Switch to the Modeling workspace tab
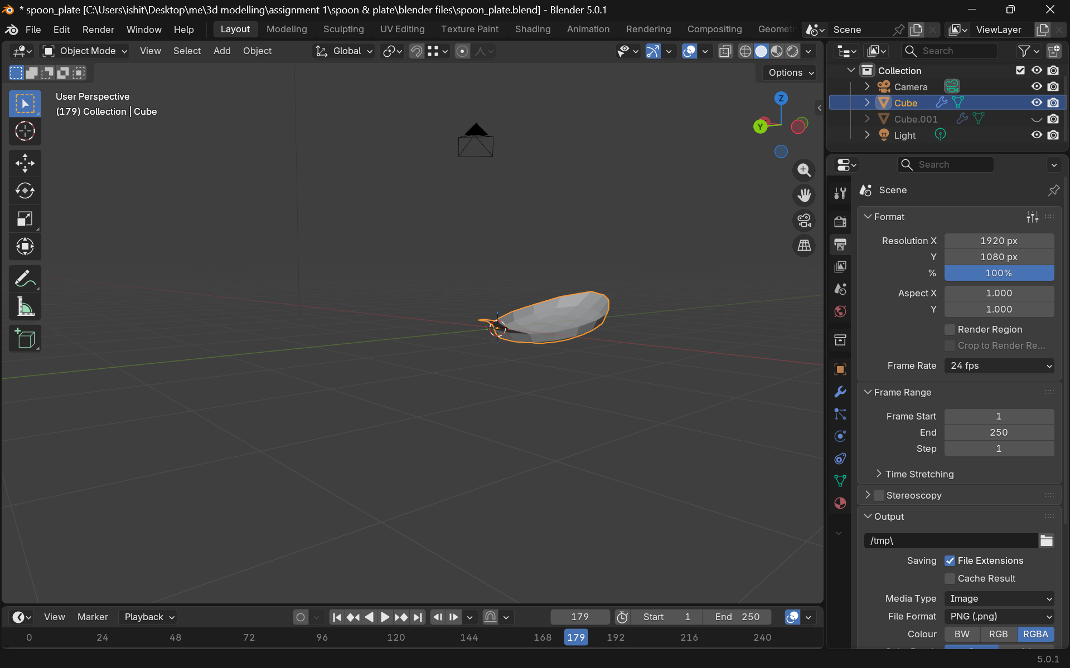This screenshot has width=1070, height=668. coord(287,30)
